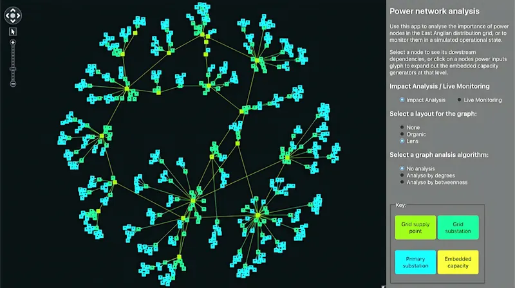Zoom out with the minus button
The width and height of the screenshot is (515, 288).
13,84
